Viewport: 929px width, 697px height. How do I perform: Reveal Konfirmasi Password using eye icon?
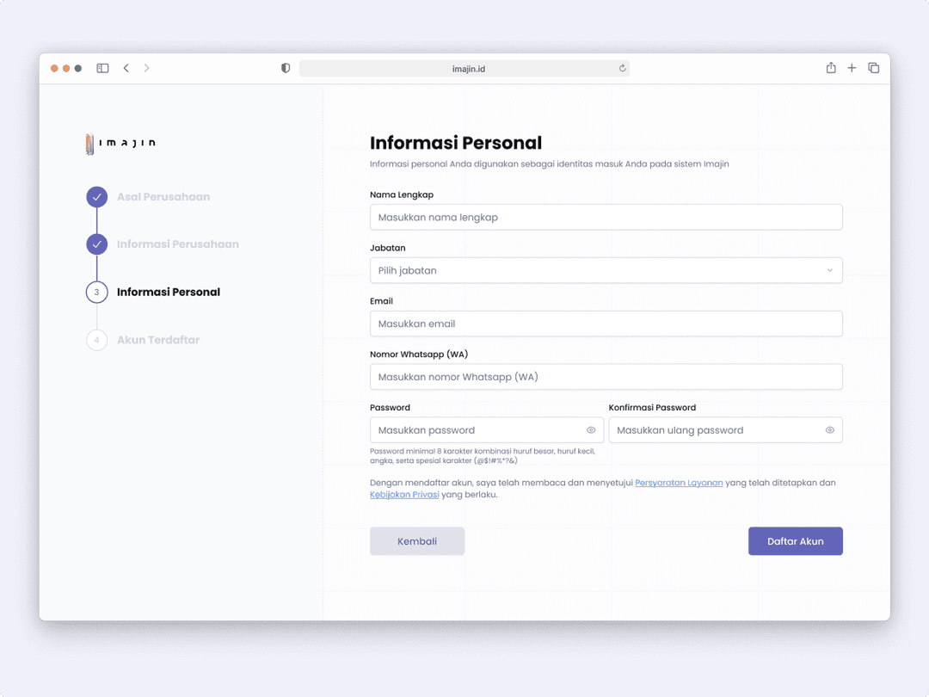(x=830, y=430)
